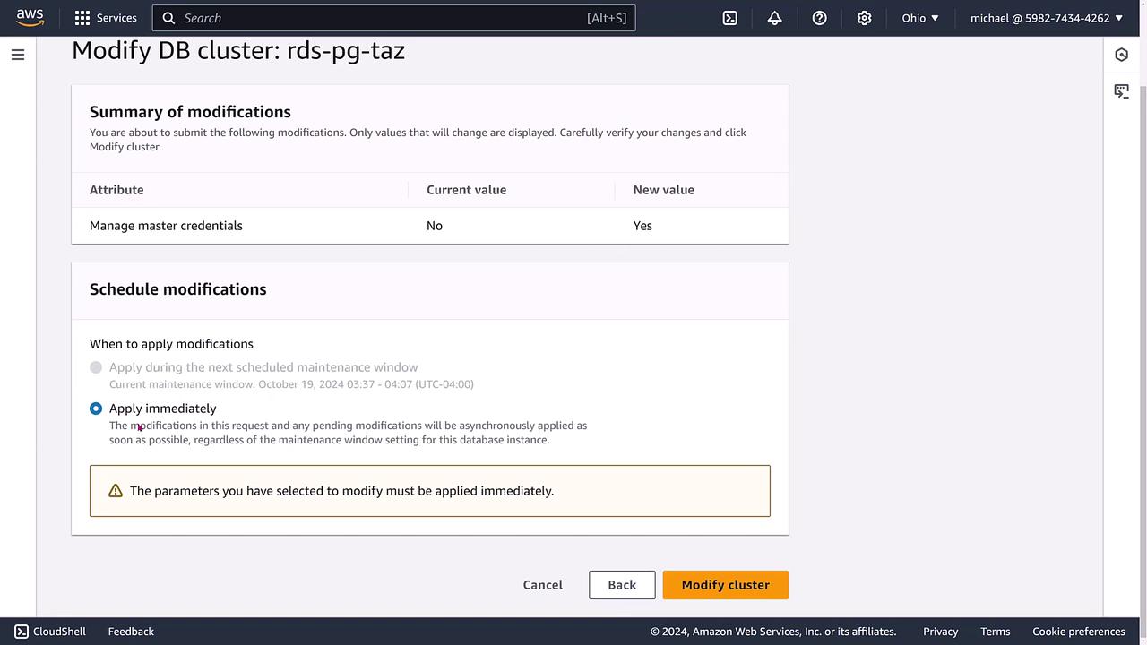Expand the Ohio region dropdown
This screenshot has height=645, width=1147.
pos(920,18)
